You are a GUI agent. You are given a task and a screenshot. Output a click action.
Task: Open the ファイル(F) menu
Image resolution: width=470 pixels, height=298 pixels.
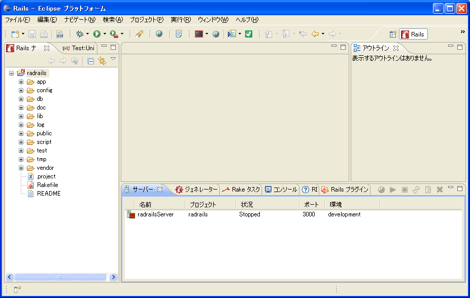click(x=17, y=20)
